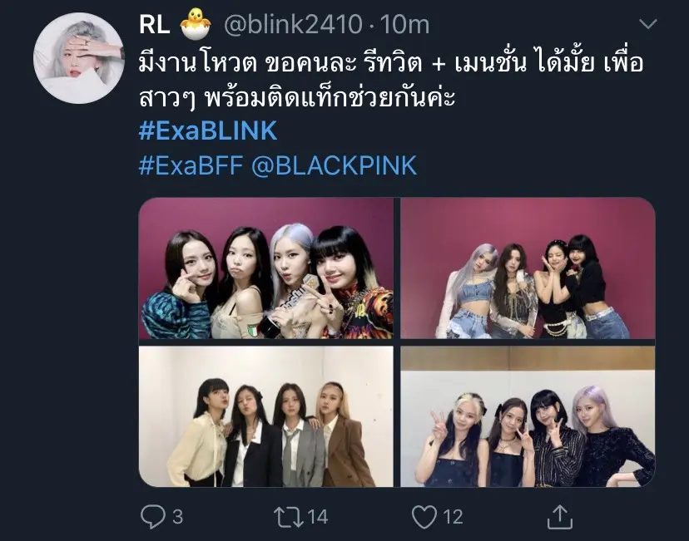Open the @blink2410 username handle

293,24
